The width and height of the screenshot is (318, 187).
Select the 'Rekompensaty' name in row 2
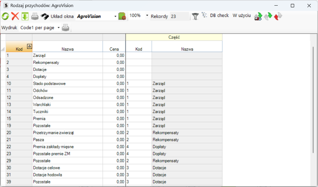point(67,63)
